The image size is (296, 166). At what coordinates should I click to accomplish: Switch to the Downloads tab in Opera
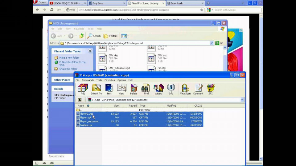pyautogui.click(x=185, y=3)
